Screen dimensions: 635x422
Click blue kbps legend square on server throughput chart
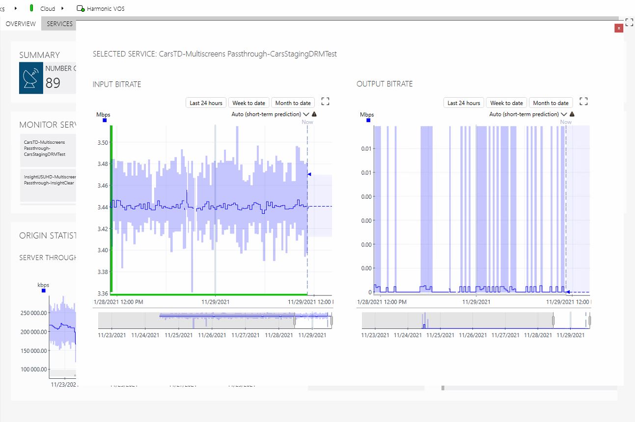click(44, 291)
